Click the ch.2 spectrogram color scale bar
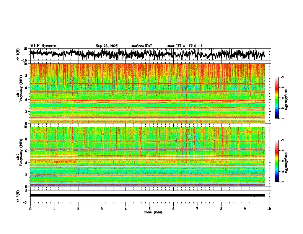 pyautogui.click(x=277, y=161)
